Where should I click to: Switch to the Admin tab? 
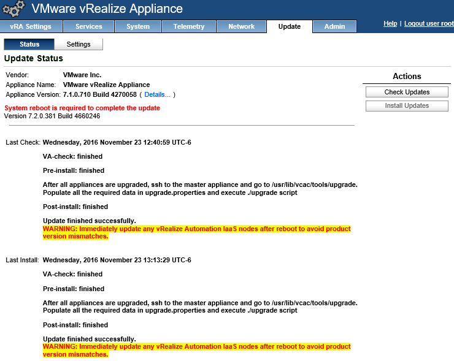click(x=334, y=26)
